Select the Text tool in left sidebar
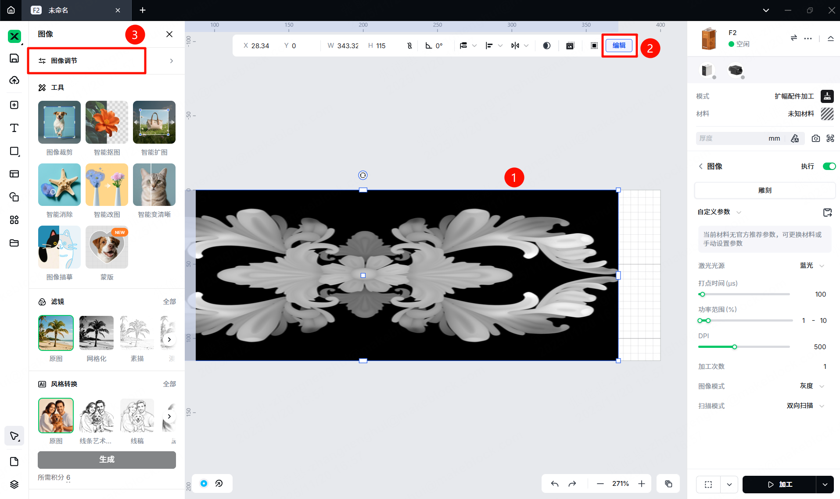This screenshot has width=840, height=499. tap(14, 128)
